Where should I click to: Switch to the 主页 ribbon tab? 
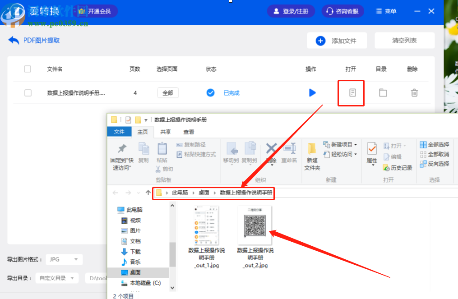[x=143, y=132]
